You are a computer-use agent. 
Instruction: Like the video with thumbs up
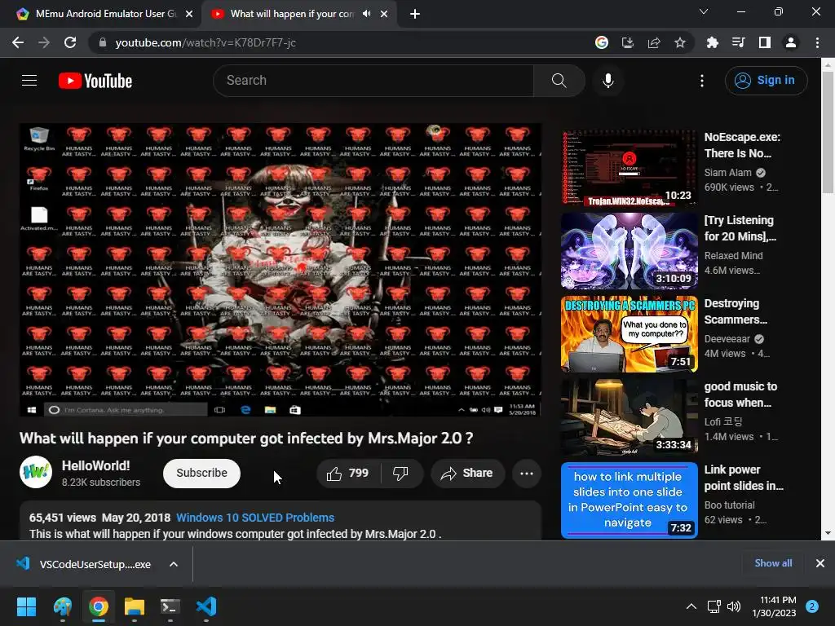click(x=347, y=474)
